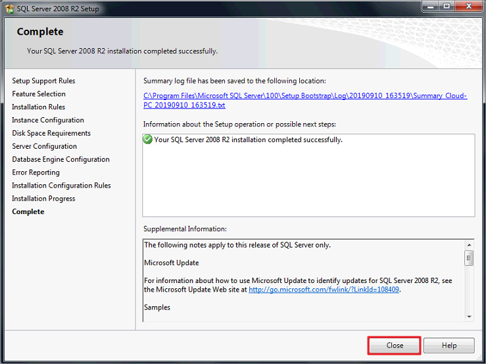The height and width of the screenshot is (364, 486).
Task: Open the Summary log file link
Action: click(305, 100)
